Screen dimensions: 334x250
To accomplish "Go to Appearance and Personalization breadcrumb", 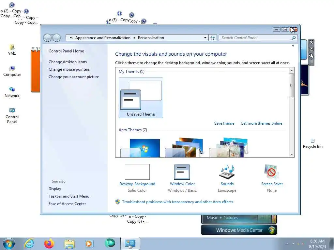I will pos(103,38).
